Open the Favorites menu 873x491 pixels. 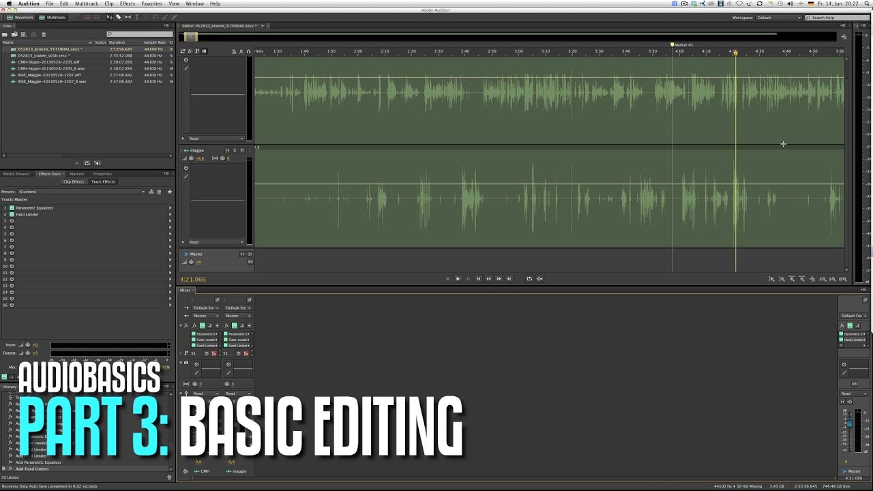pos(151,3)
